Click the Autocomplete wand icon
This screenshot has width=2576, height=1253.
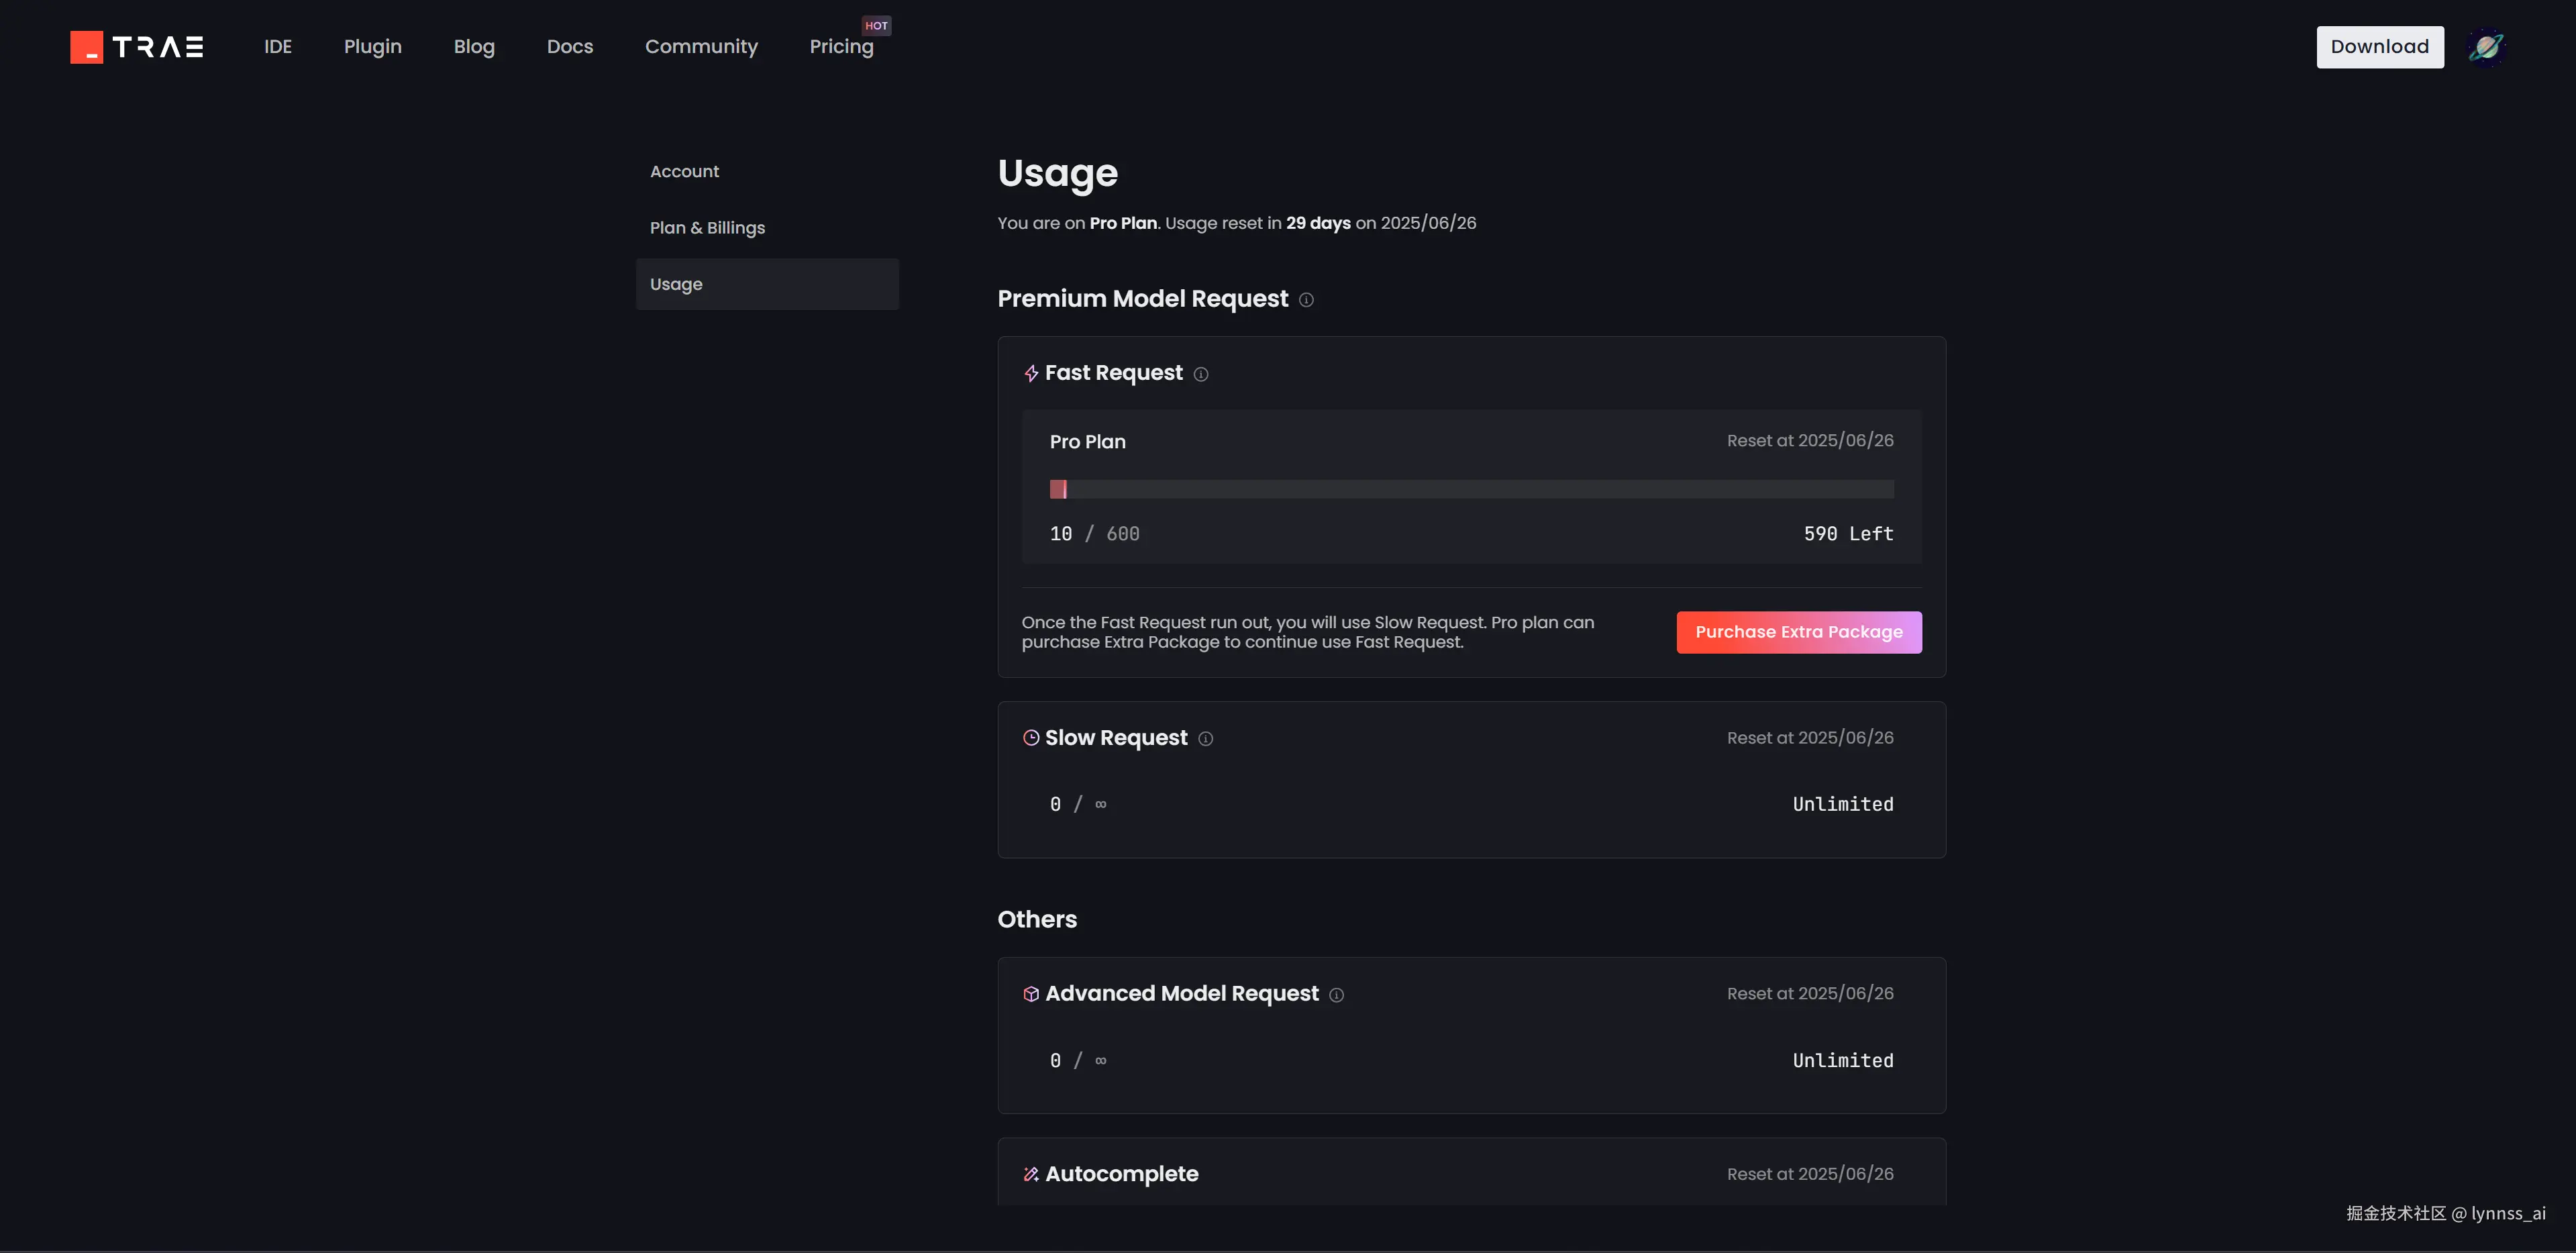click(1031, 1174)
